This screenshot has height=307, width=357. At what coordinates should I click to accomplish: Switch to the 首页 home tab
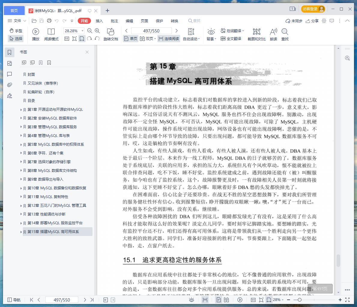point(14,11)
